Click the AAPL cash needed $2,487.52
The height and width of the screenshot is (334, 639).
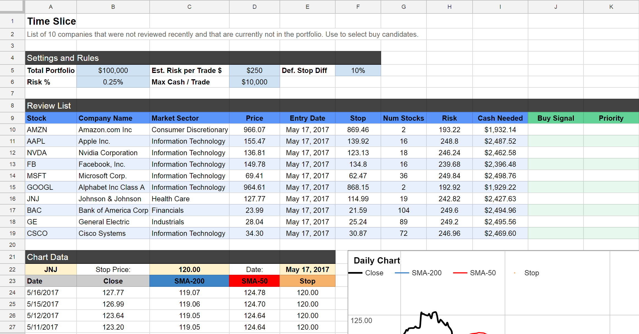point(500,141)
